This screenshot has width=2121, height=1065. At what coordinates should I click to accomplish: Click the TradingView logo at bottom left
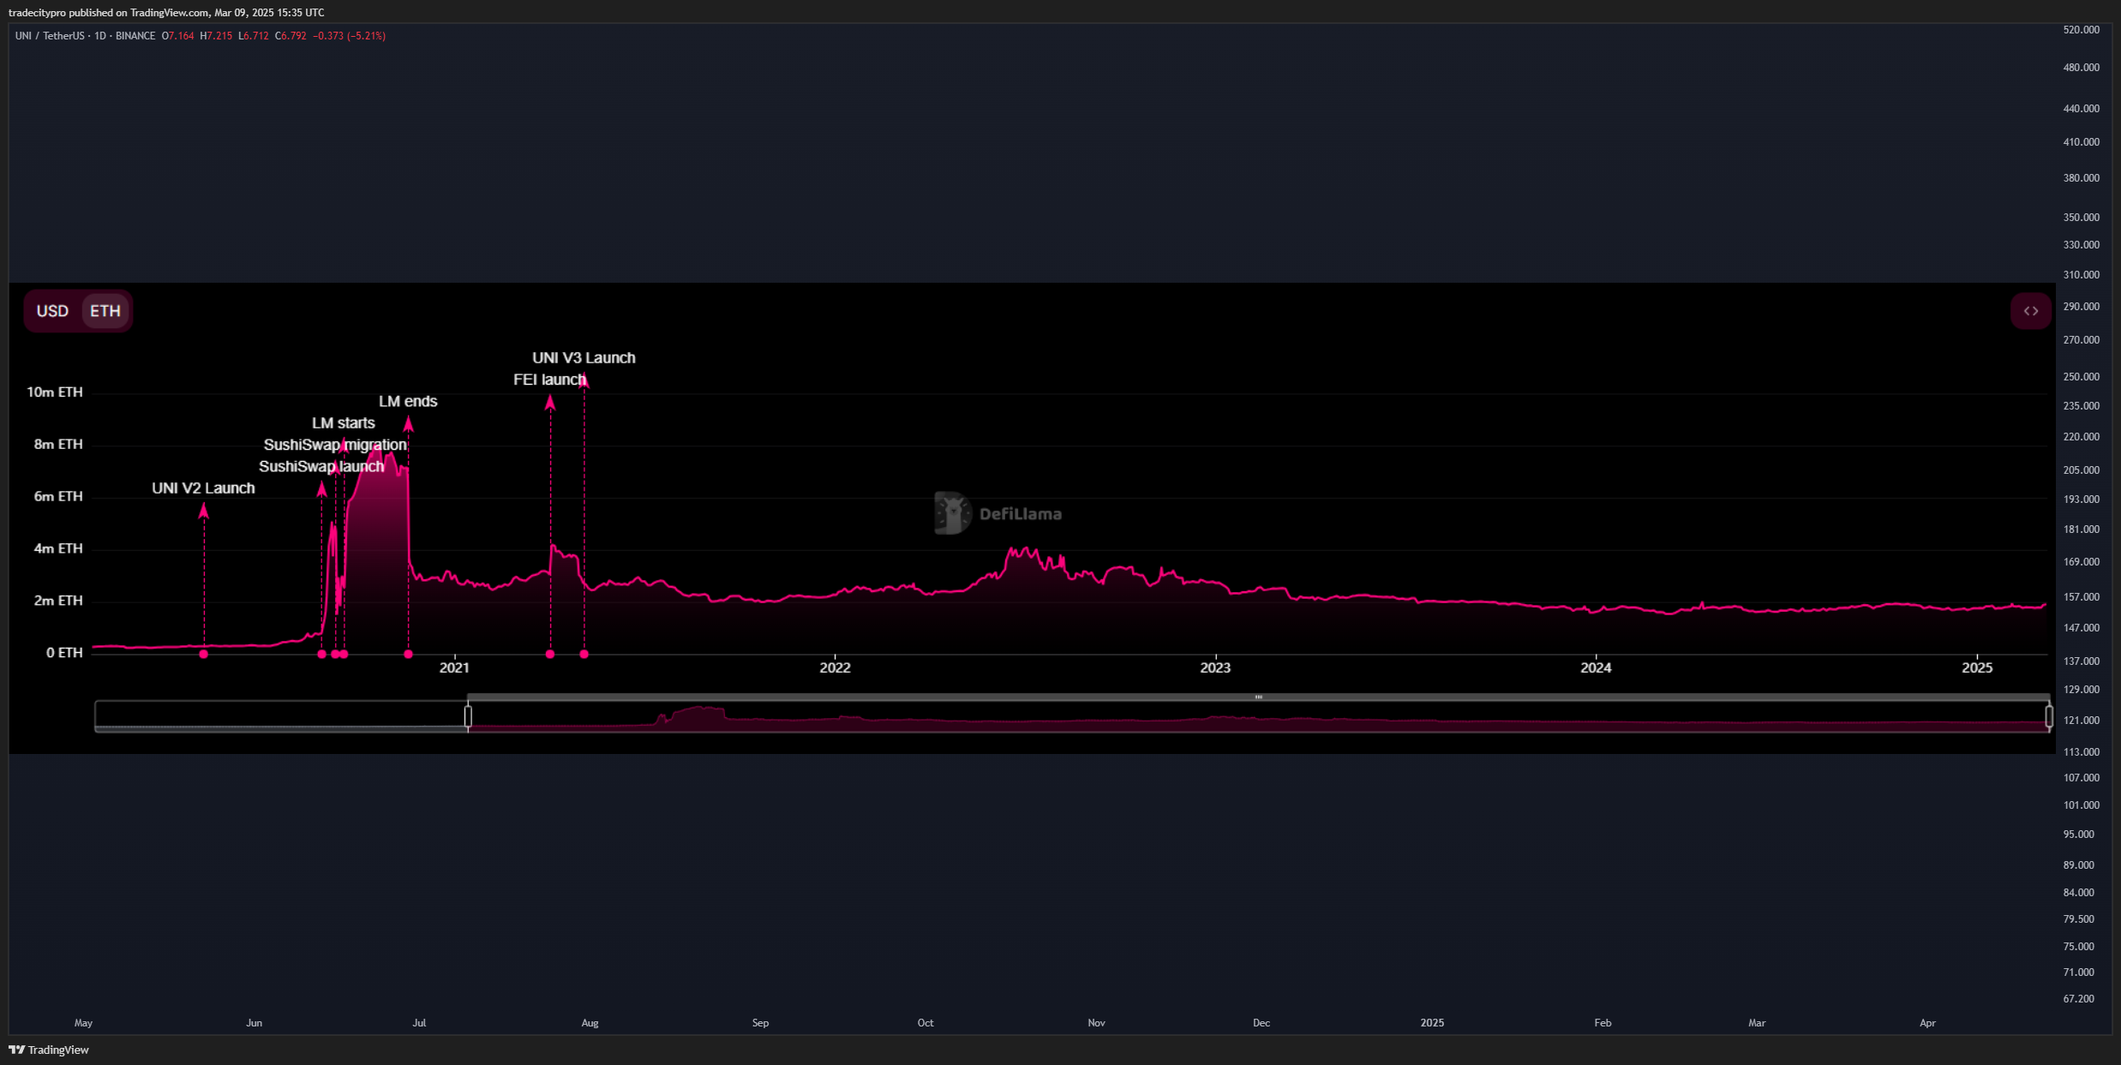coord(49,1050)
